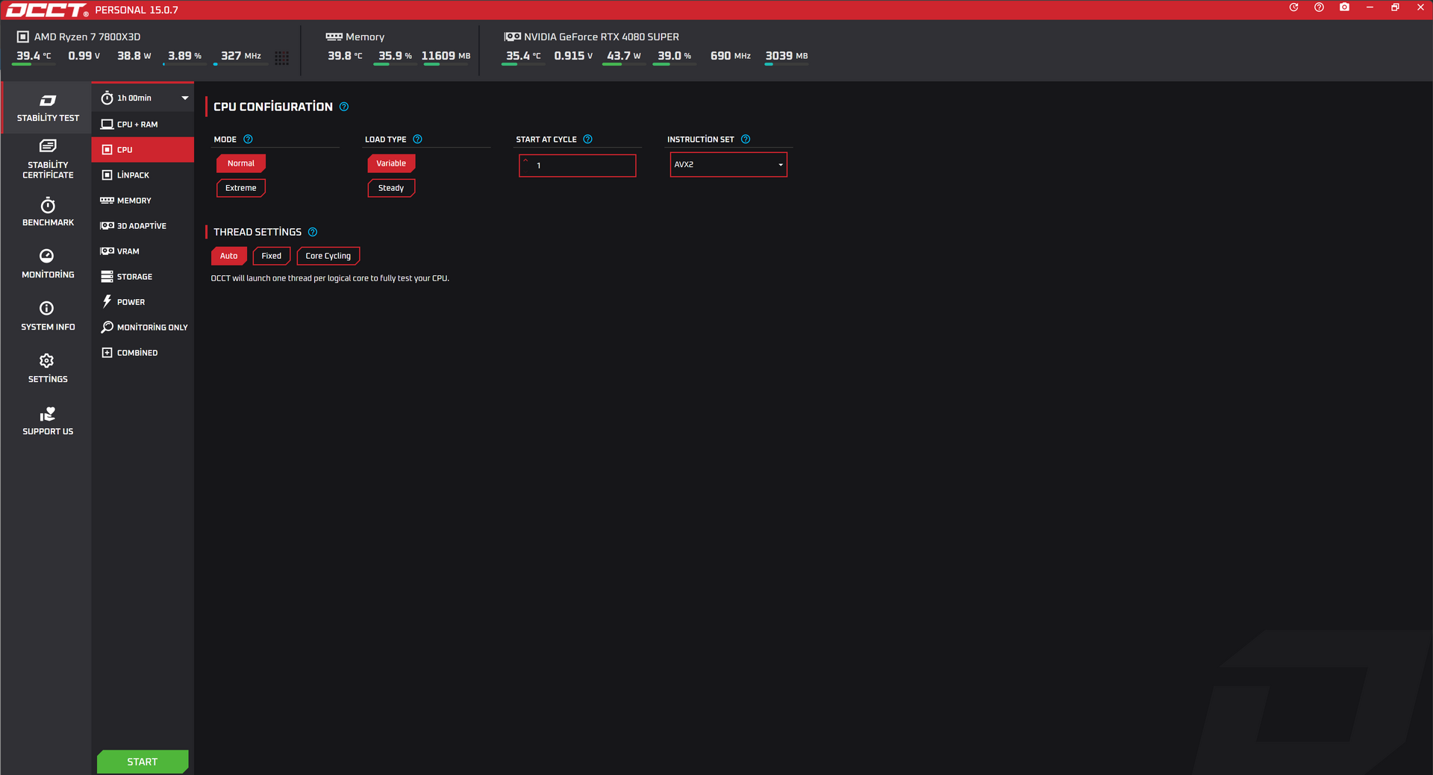Open Settings with the gear icon
1433x775 pixels.
point(48,368)
